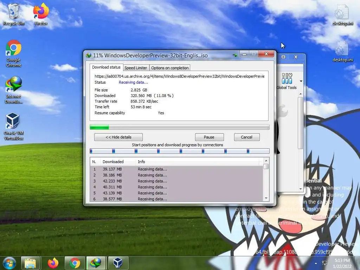Image resolution: width=360 pixels, height=270 pixels.
Task: Select connection row 5 with 43.139 MB
Action: pos(176,193)
